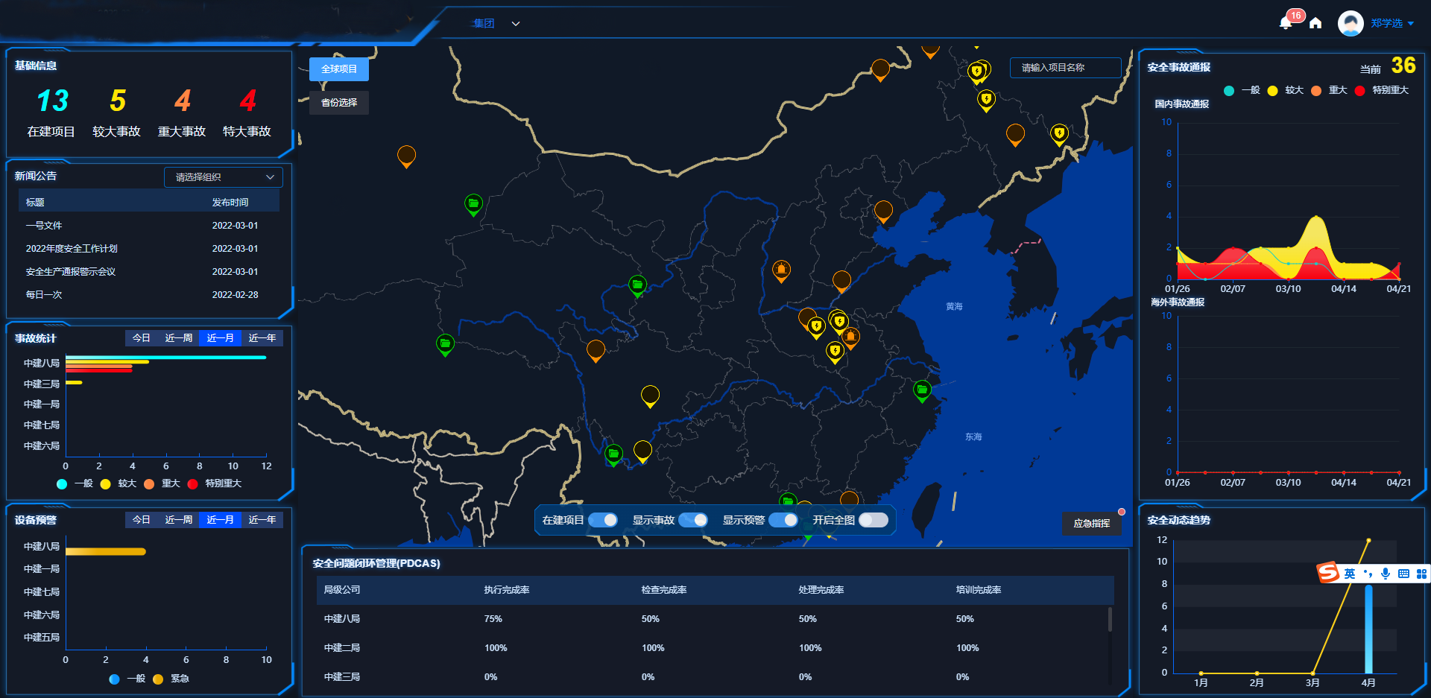Click the 省份选择 button
This screenshot has height=698, width=1431.
pyautogui.click(x=339, y=103)
